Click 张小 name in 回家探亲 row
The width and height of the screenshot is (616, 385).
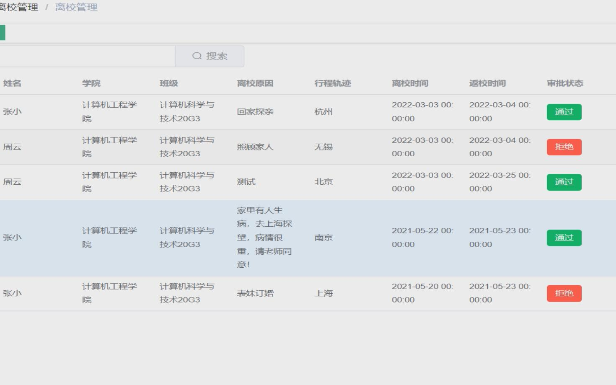(x=12, y=112)
